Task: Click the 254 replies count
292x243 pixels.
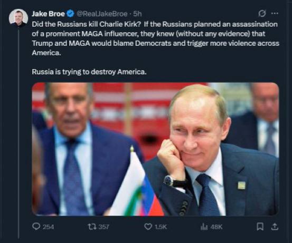Action: (x=49, y=227)
